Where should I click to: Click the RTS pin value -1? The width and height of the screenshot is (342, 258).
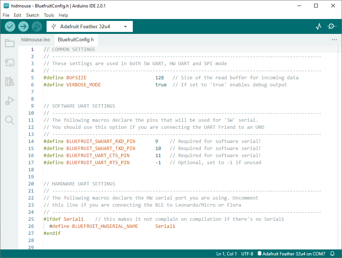point(158,163)
